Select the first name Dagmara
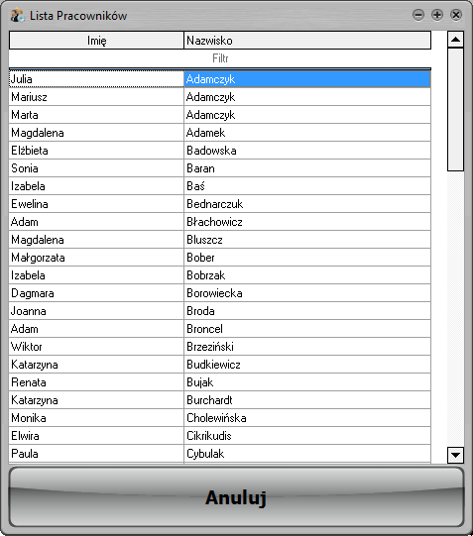Viewport: 473px width, 536px height. [x=96, y=293]
